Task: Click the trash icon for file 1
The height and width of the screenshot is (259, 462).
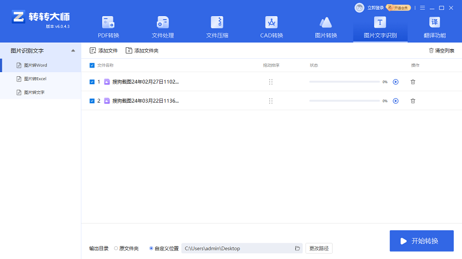Action: [412, 82]
